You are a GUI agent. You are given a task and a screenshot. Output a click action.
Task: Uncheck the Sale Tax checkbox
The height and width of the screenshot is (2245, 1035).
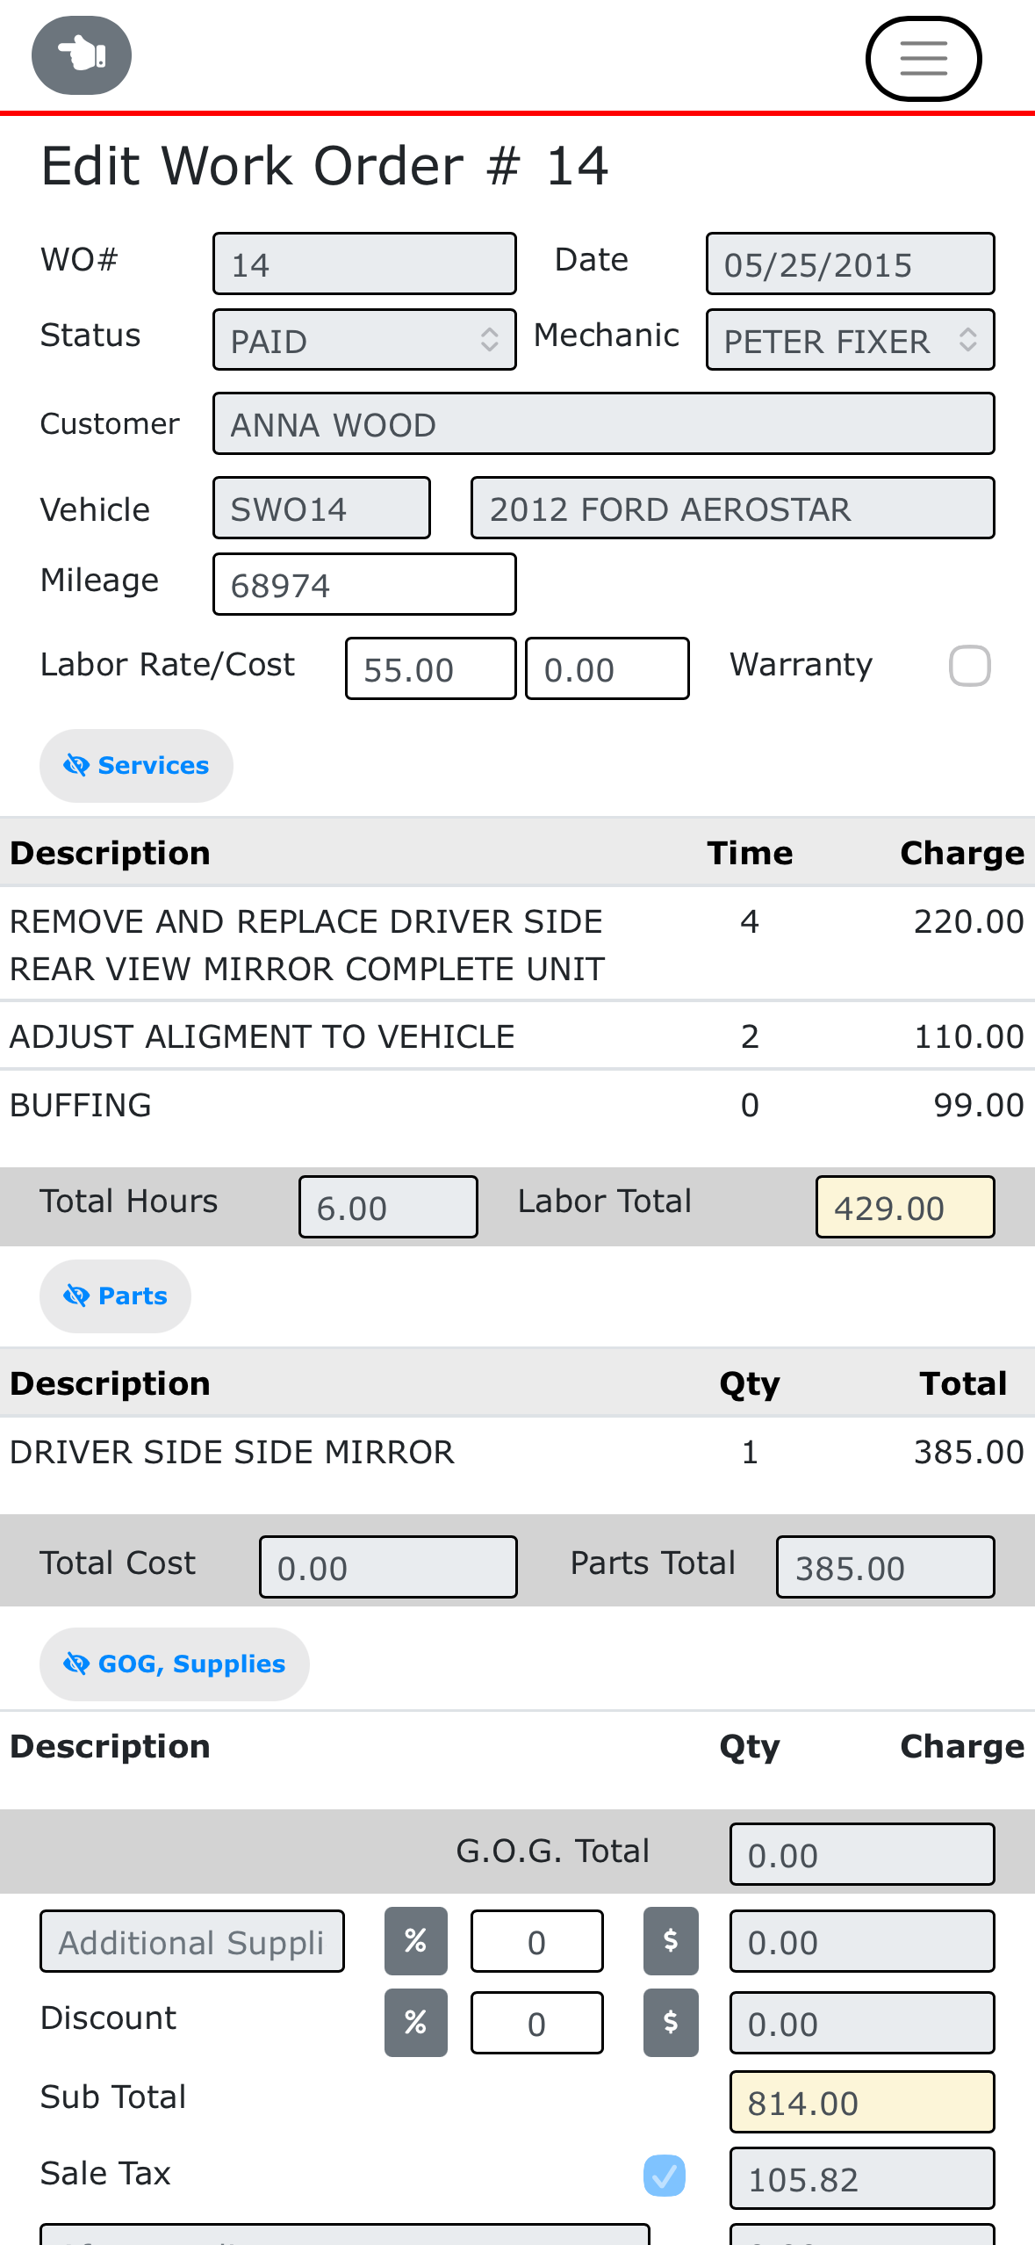(665, 2175)
